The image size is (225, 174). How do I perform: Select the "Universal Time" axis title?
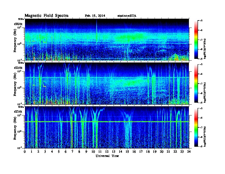[107, 156]
